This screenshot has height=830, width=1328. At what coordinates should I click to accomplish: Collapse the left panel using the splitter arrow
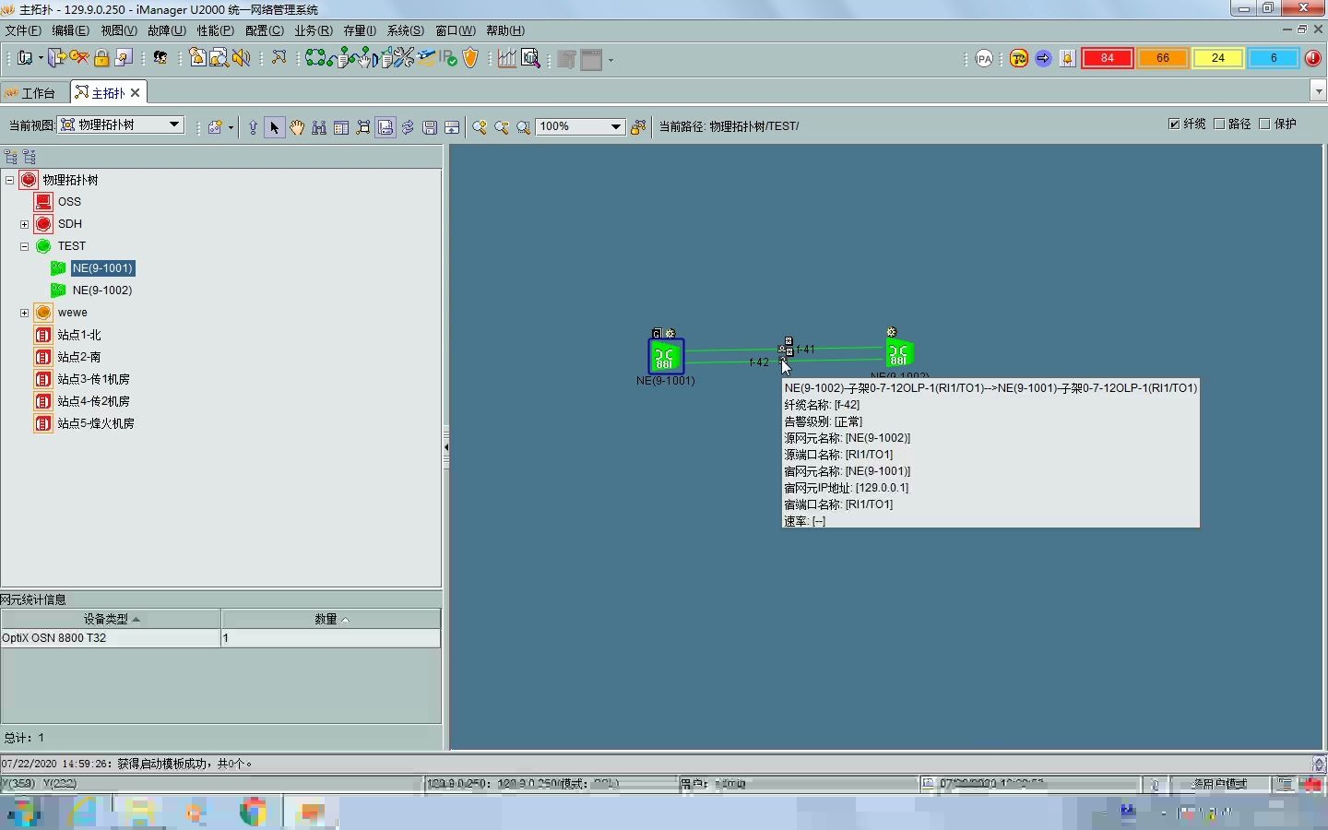(x=446, y=447)
